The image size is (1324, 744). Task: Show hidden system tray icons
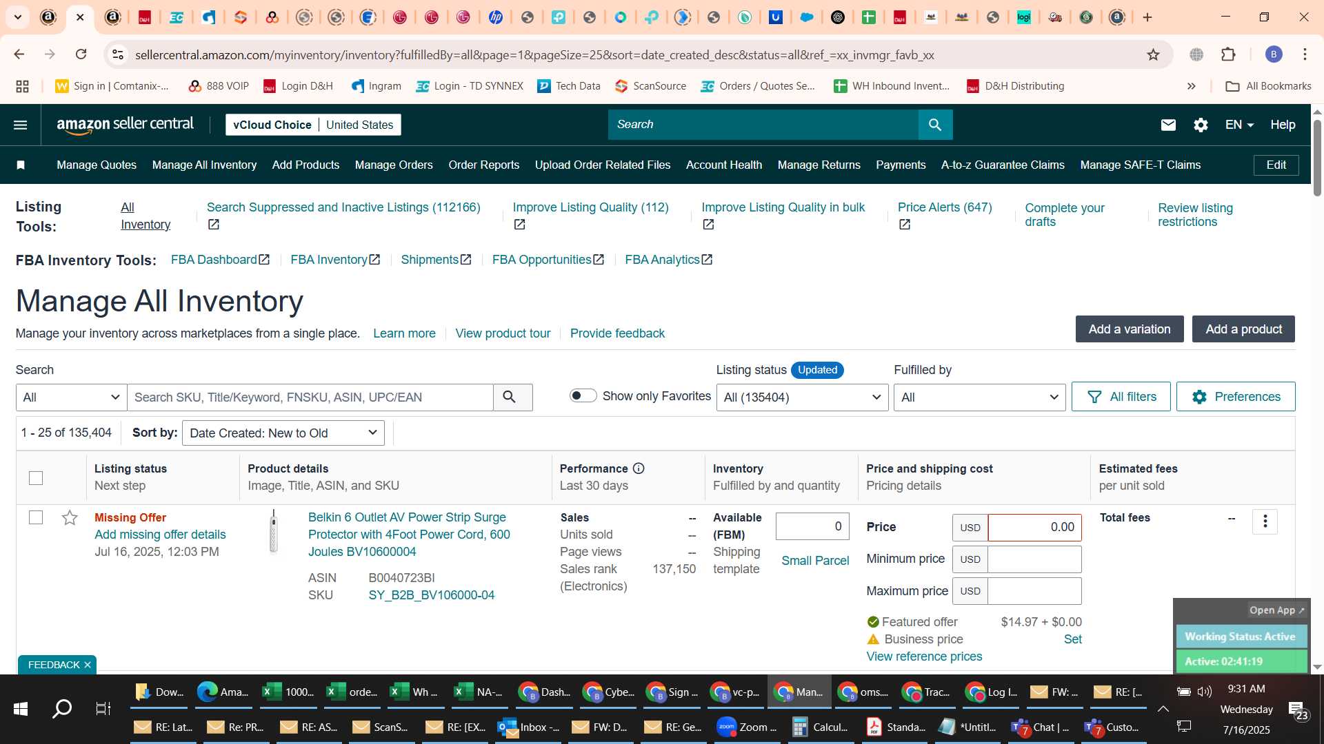pyautogui.click(x=1163, y=709)
